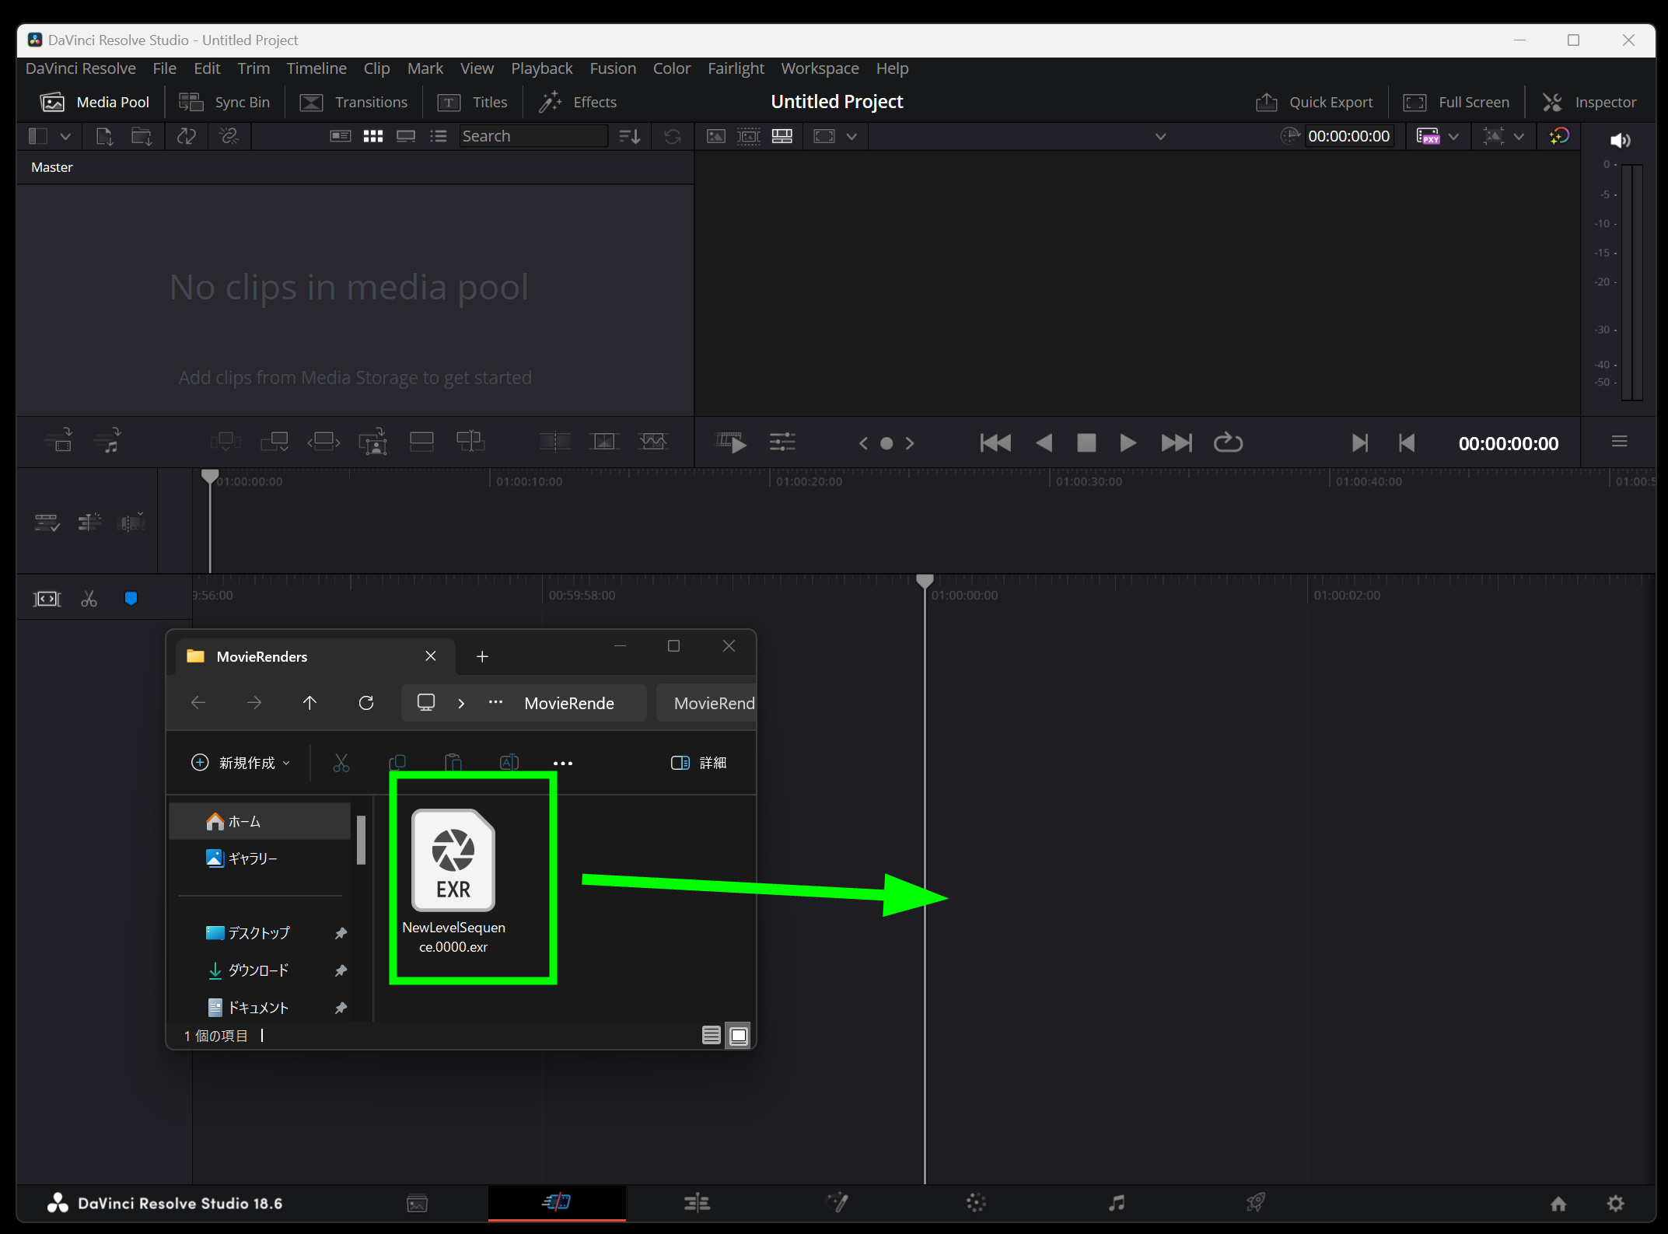Click the Full Screen button
Viewport: 1668px width, 1234px height.
[x=1456, y=102]
